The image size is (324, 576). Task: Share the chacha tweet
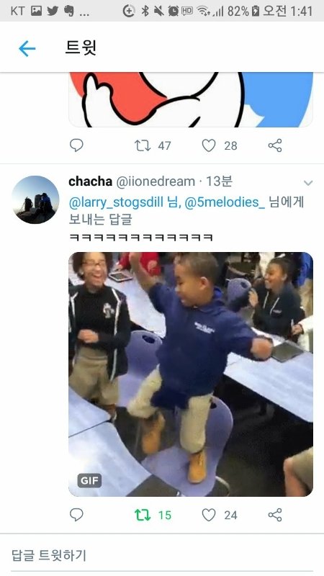[x=275, y=515]
